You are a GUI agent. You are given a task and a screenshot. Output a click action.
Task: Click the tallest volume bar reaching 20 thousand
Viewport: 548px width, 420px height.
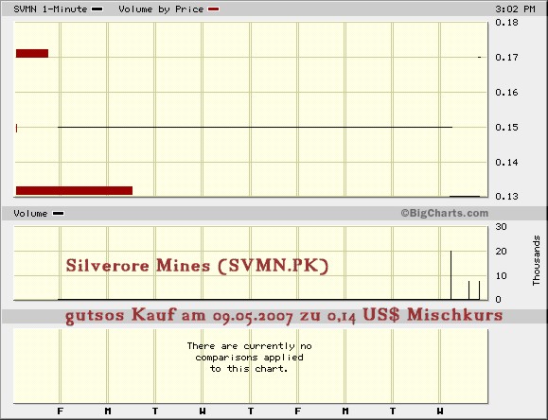click(451, 275)
